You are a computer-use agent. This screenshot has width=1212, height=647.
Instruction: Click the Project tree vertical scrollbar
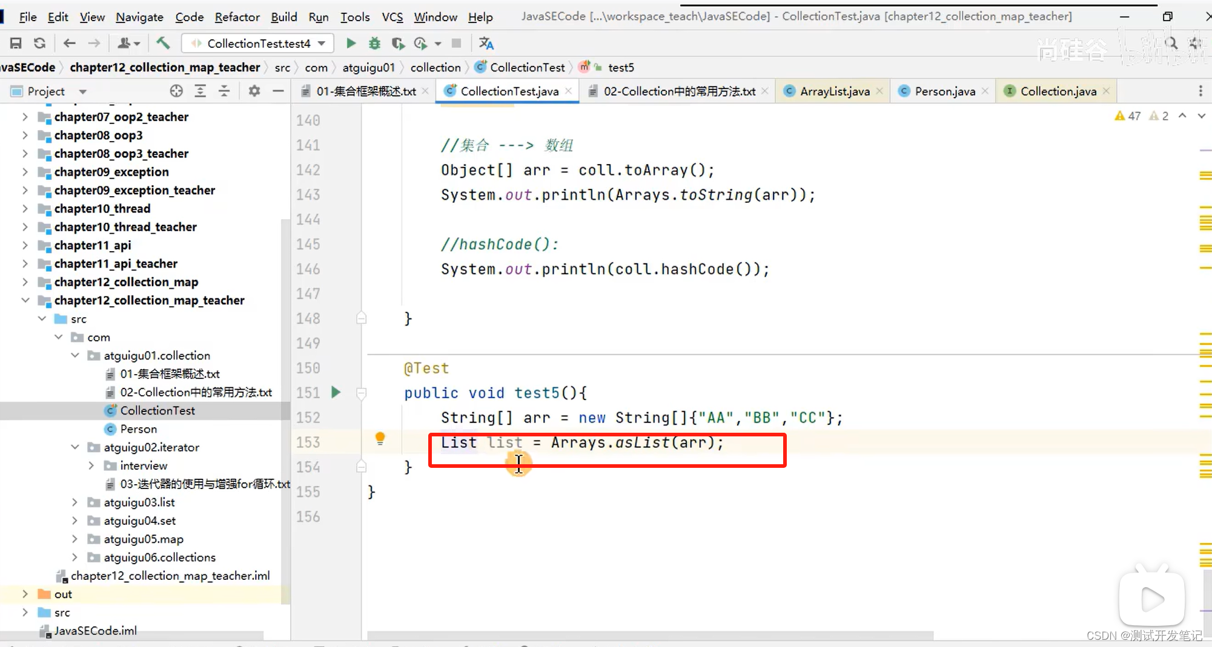pos(286,412)
